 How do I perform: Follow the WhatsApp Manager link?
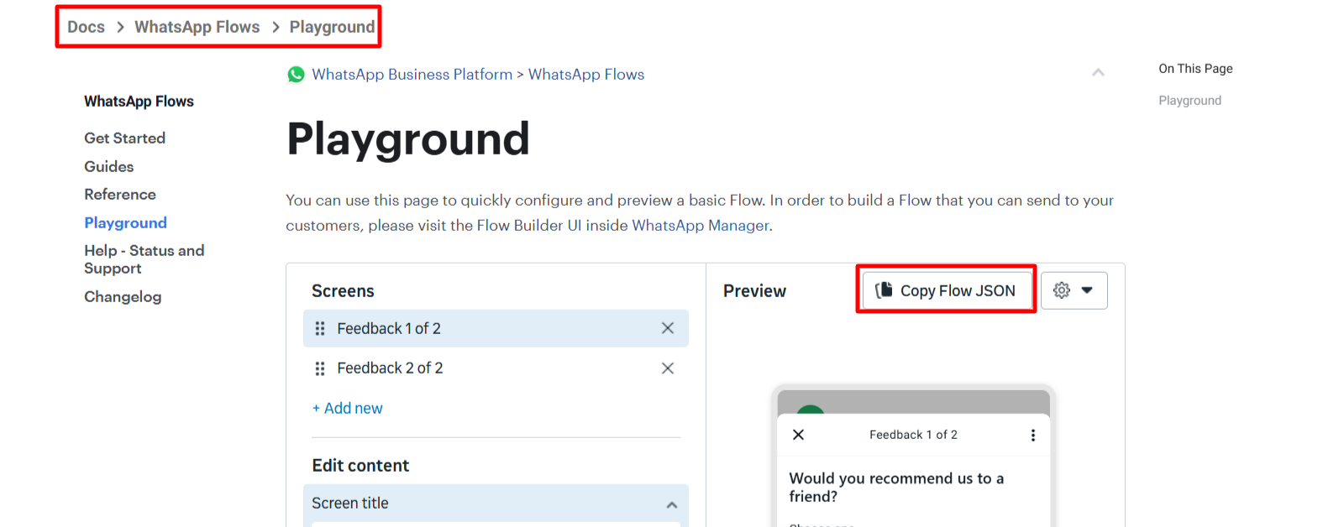701,226
